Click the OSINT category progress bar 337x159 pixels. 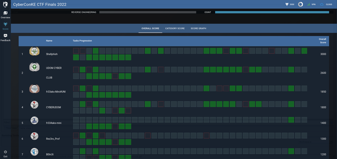[272, 12]
